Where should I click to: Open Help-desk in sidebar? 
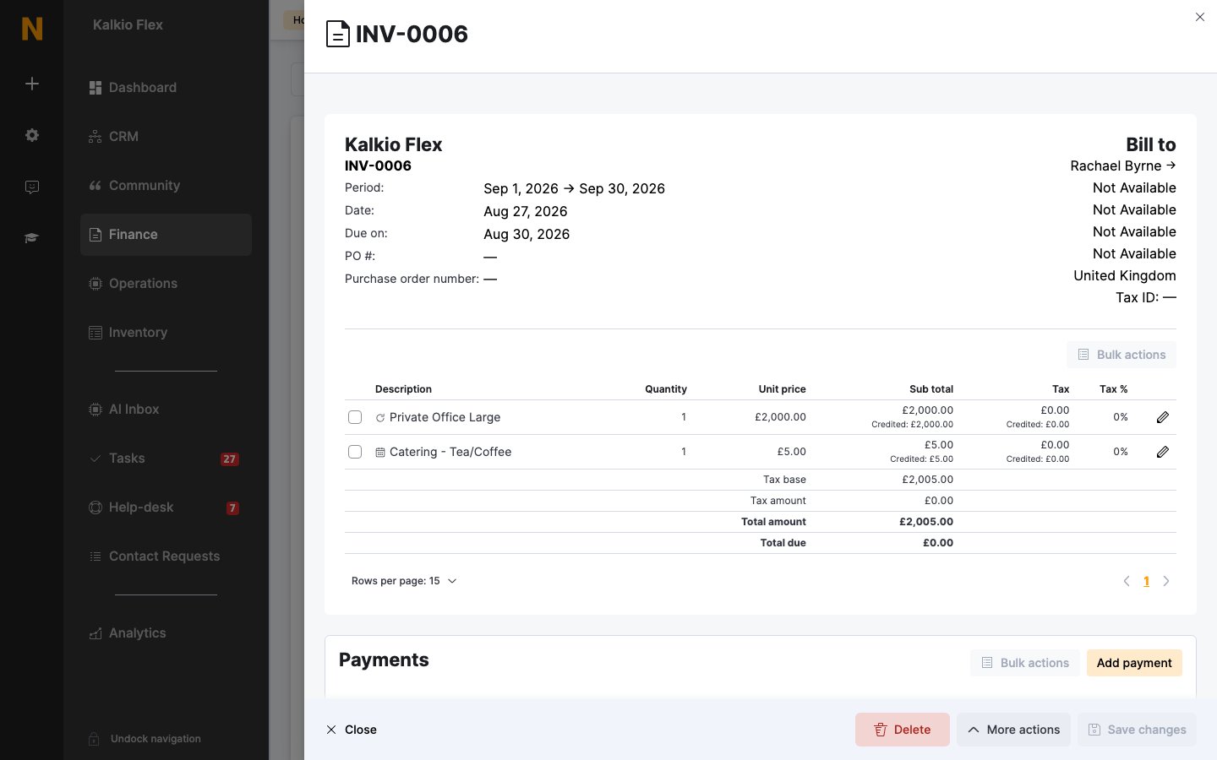[166, 508]
